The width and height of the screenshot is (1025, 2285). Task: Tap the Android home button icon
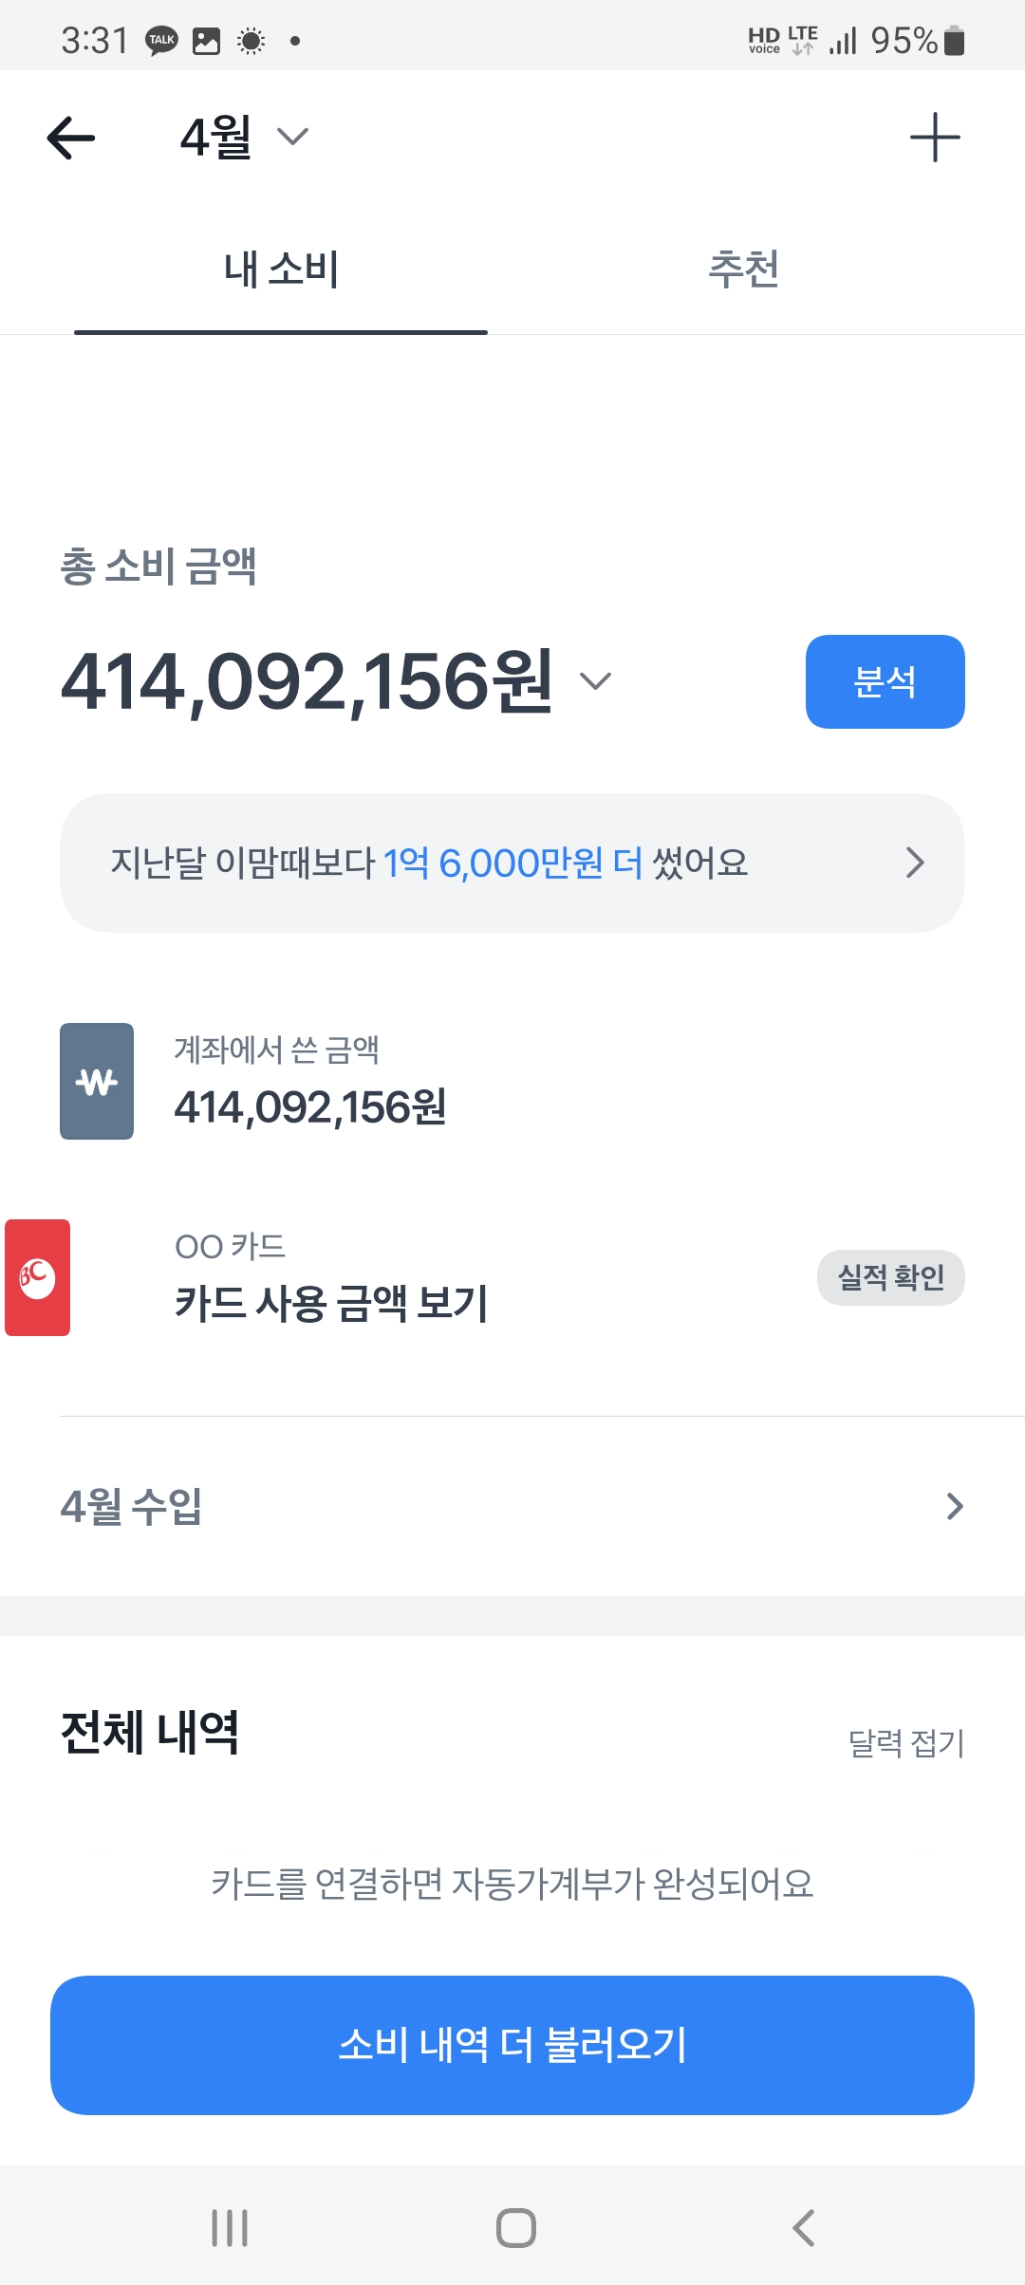(x=516, y=2227)
